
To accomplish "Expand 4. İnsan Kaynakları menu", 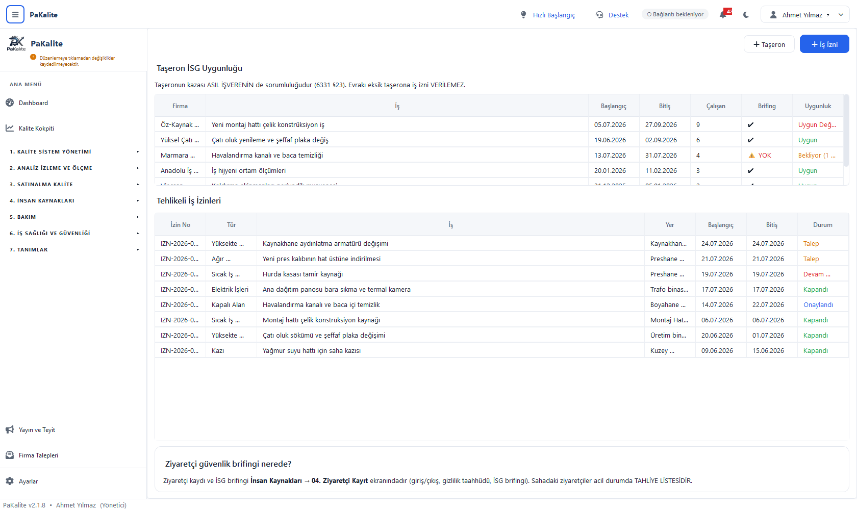I will 73,200.
